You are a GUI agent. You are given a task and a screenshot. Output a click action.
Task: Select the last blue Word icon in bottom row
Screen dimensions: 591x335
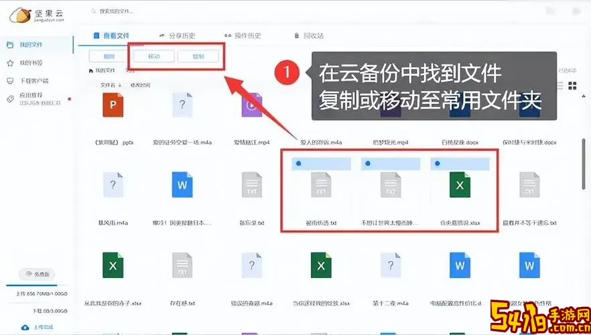point(529,265)
